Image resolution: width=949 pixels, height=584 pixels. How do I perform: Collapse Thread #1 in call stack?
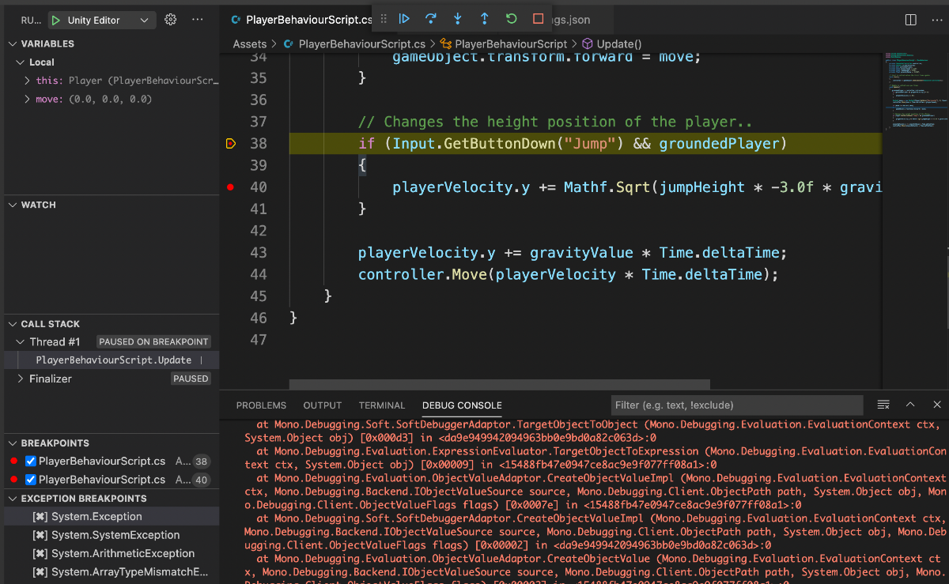pyautogui.click(x=21, y=342)
